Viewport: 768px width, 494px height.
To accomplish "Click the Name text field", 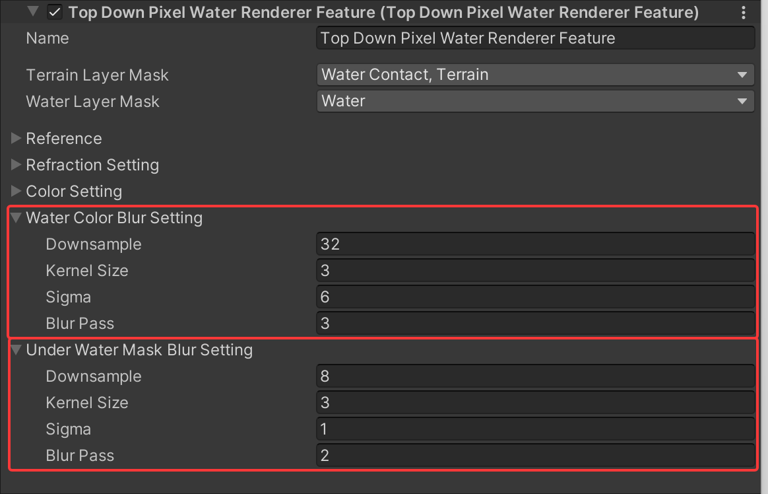I will coord(534,38).
